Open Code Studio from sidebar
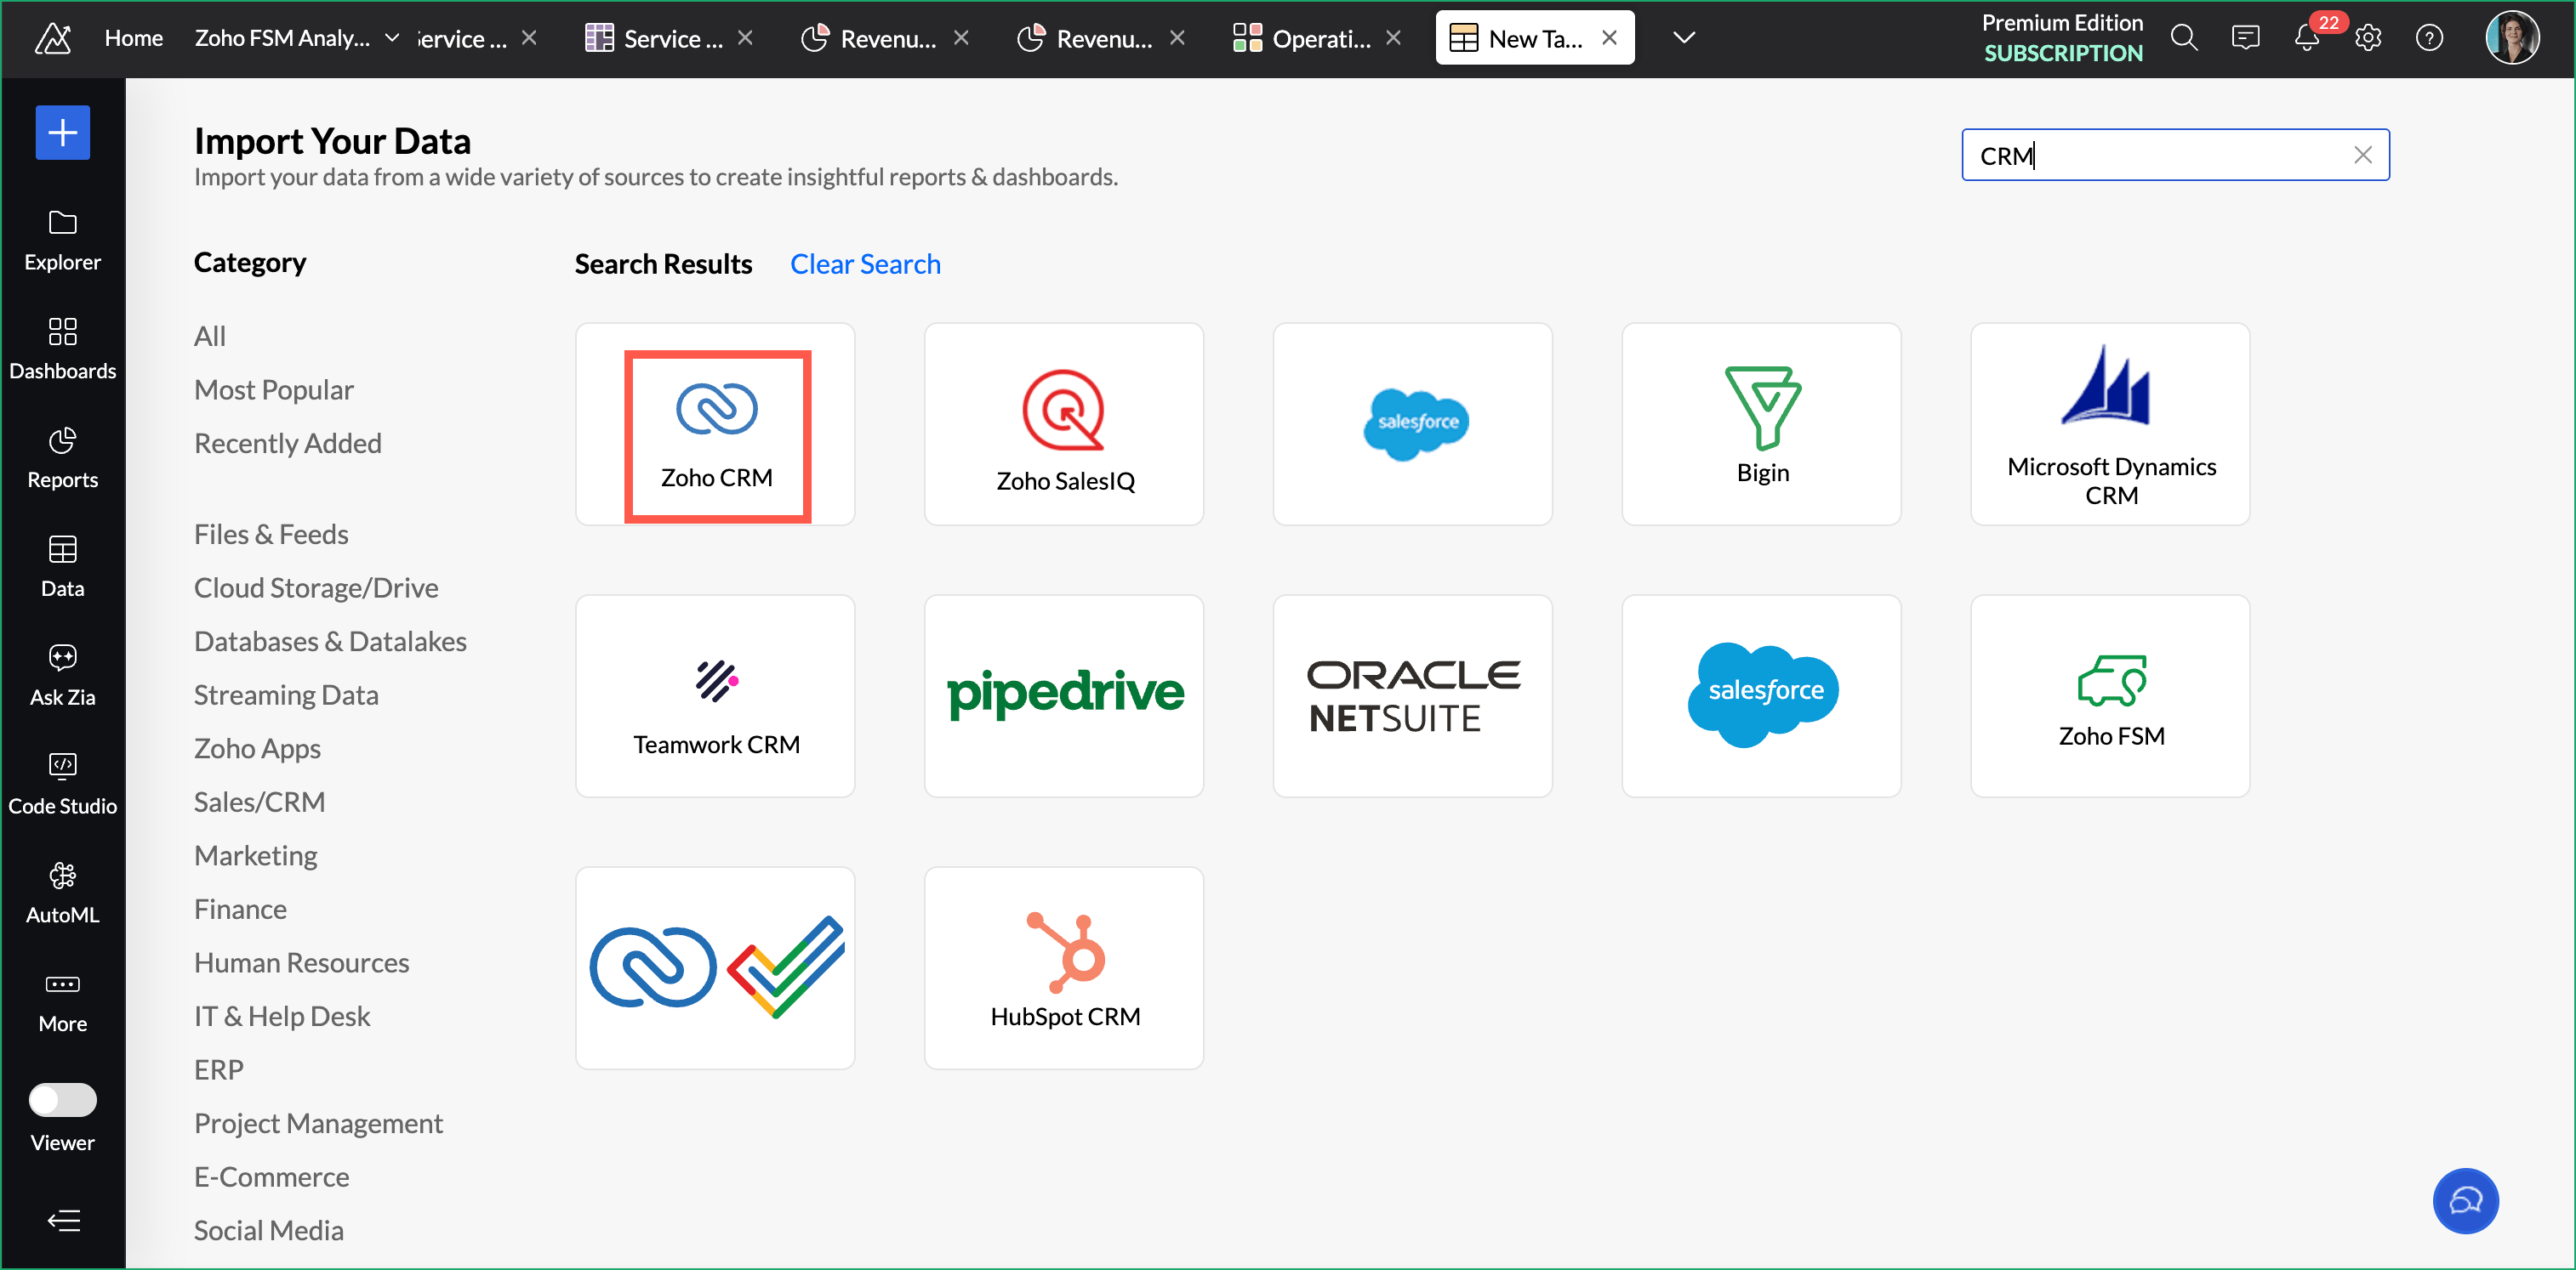This screenshot has height=1270, width=2576. coord(62,784)
